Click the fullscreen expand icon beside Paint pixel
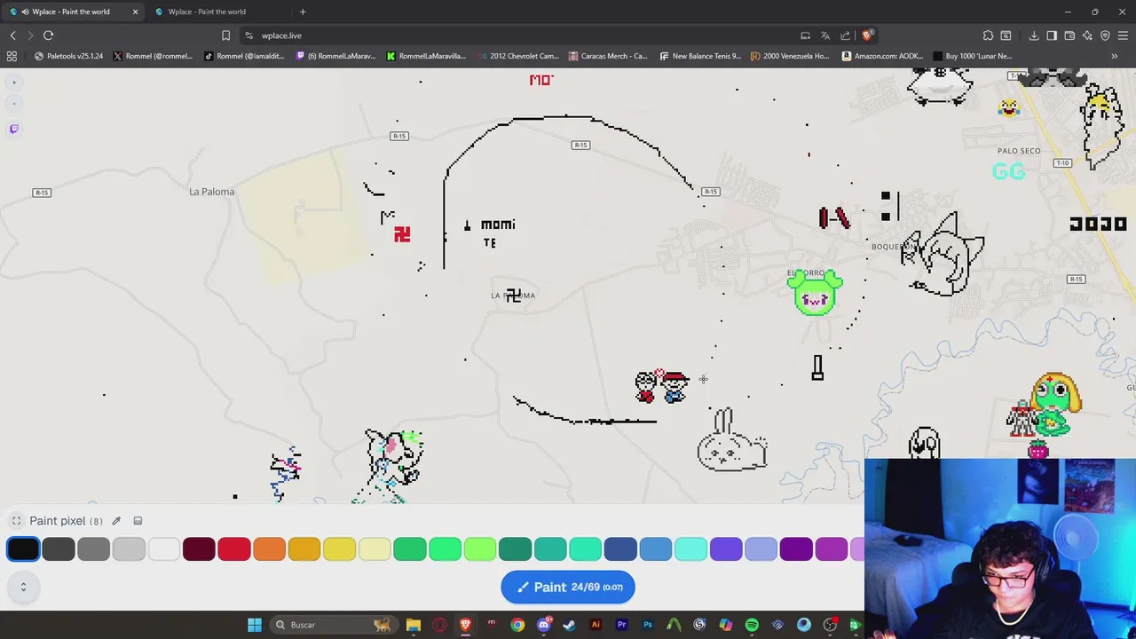The image size is (1136, 639). 16,521
